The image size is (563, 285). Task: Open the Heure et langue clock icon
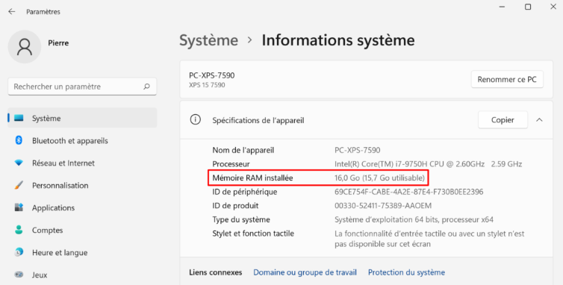pos(19,252)
